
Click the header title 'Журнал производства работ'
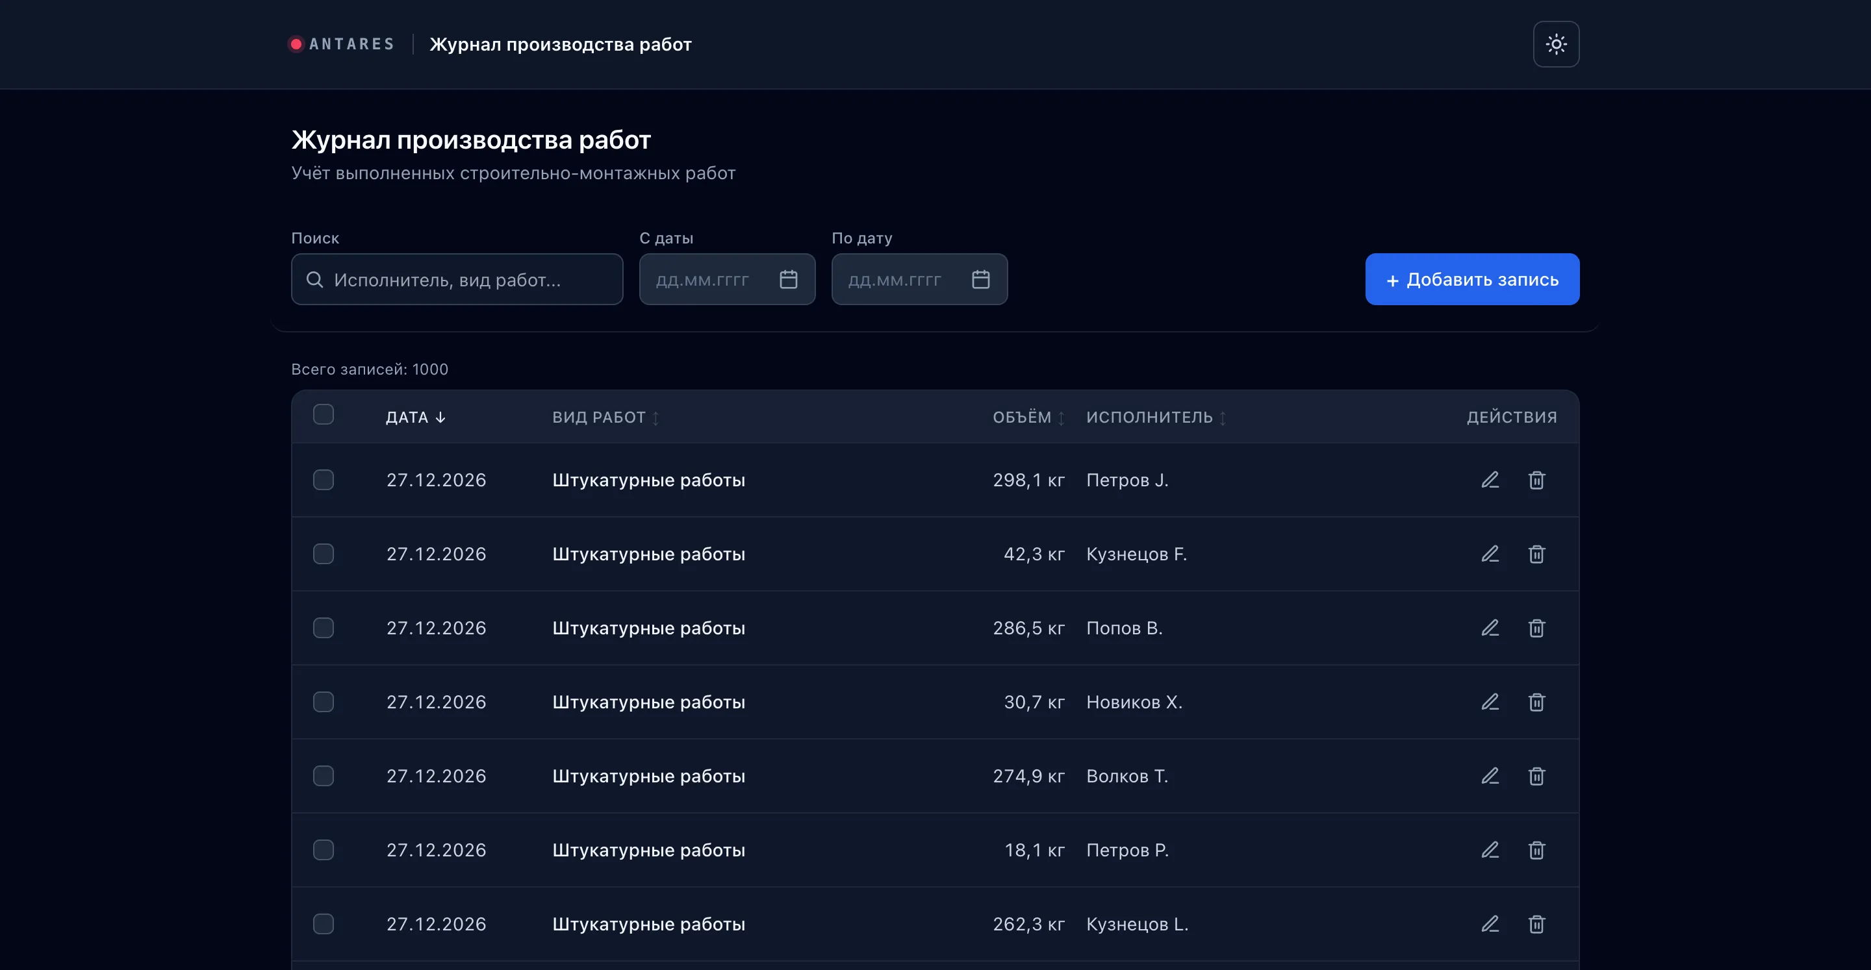pyautogui.click(x=561, y=44)
